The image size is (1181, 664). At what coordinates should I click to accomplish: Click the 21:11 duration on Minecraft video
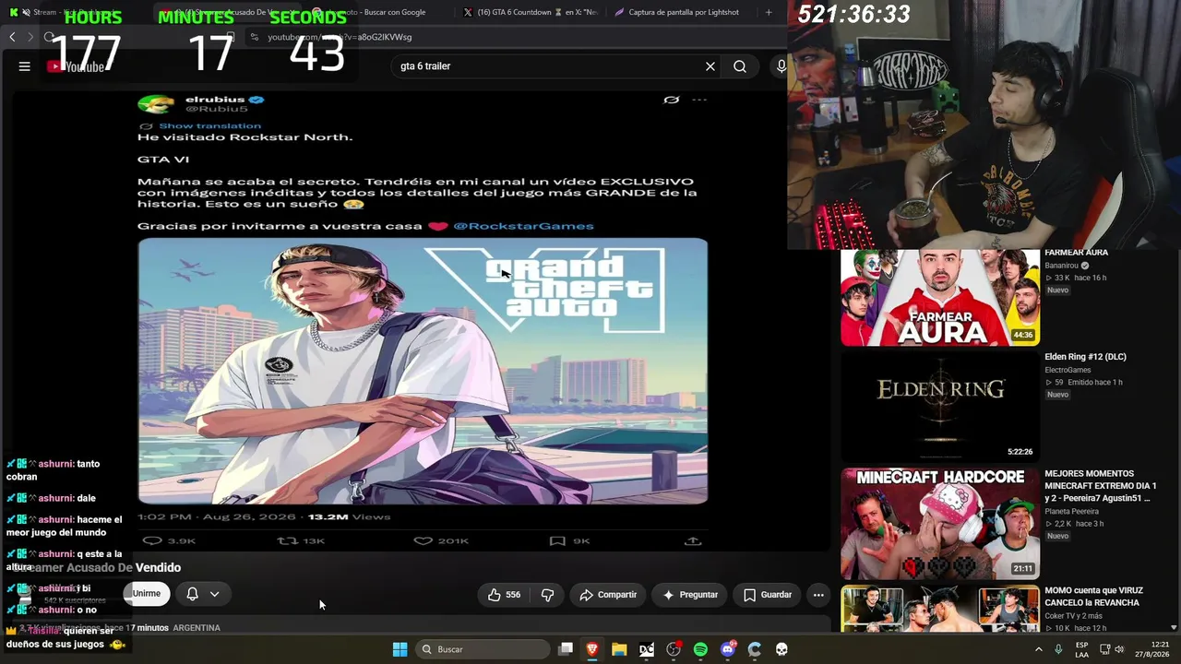point(1022,569)
